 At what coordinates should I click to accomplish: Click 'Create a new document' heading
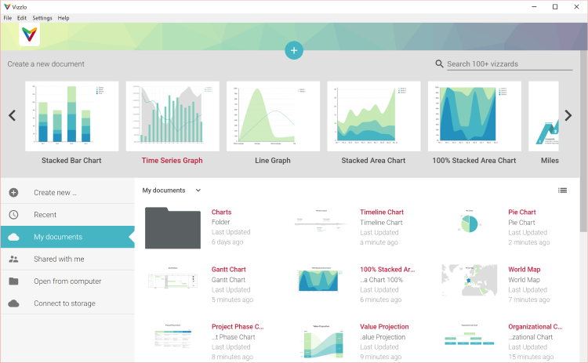[x=45, y=64]
